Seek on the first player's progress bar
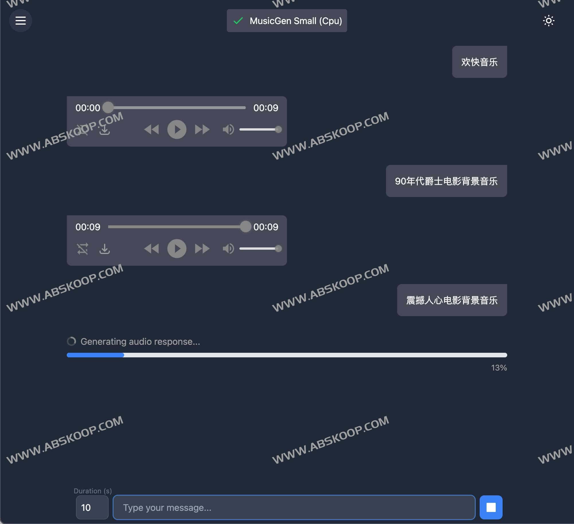 pyautogui.click(x=177, y=108)
